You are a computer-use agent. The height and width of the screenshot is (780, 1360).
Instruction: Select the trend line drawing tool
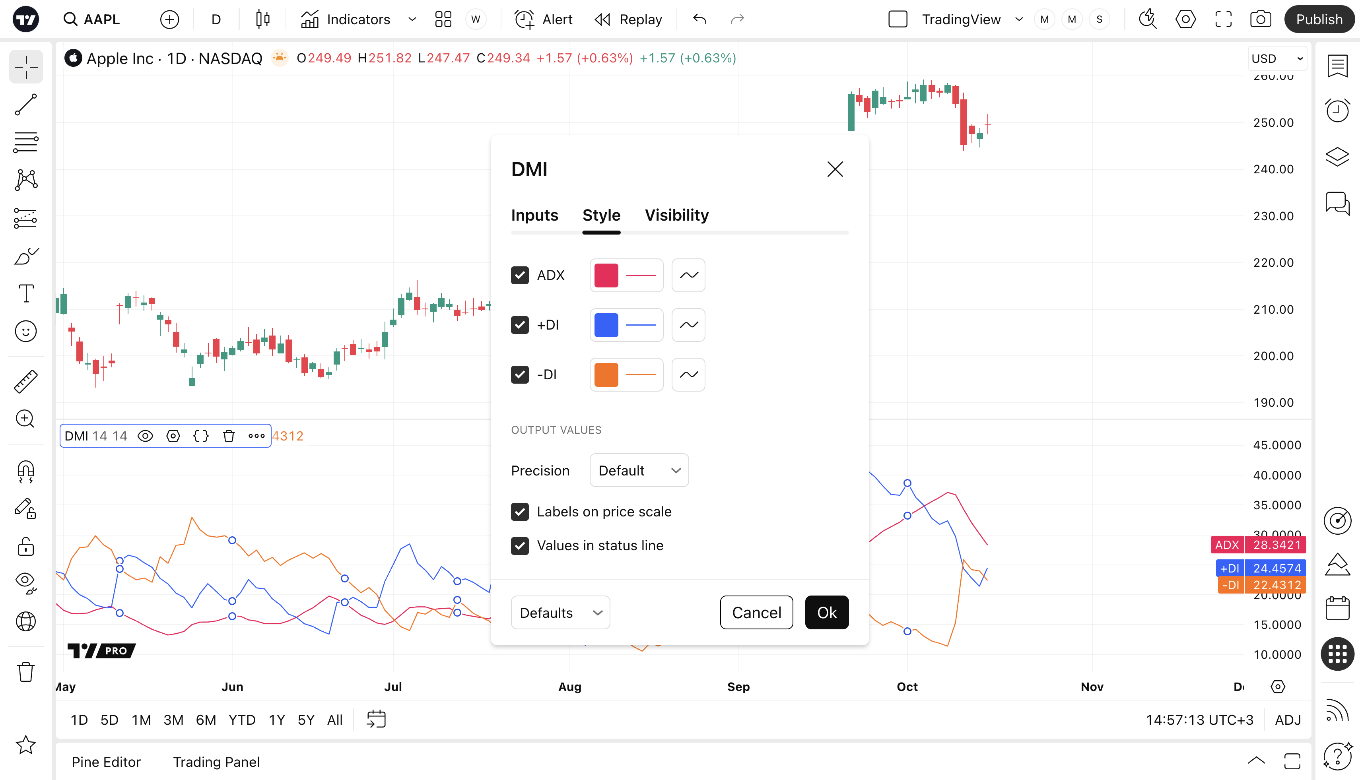click(26, 105)
